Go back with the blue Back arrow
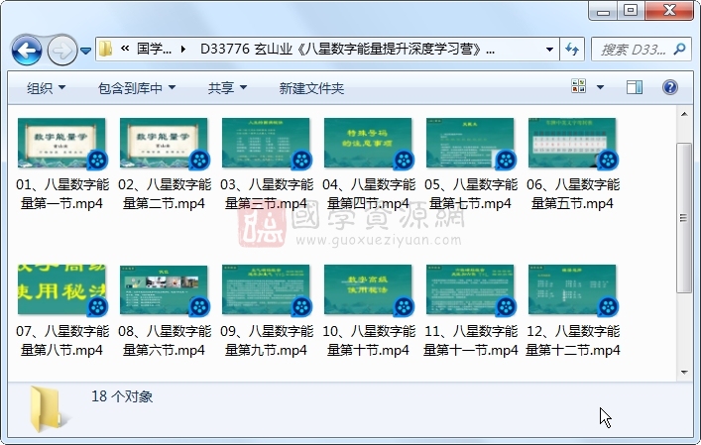Image resolution: width=701 pixels, height=445 pixels. [x=27, y=50]
